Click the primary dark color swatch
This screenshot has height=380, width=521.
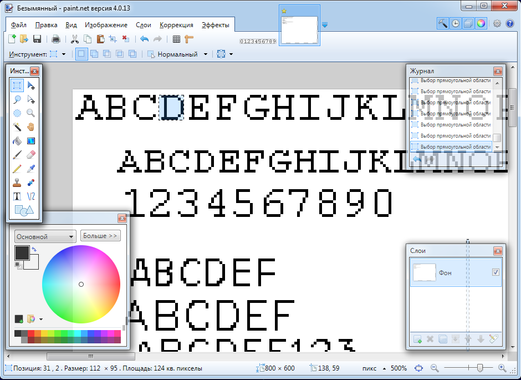click(22, 252)
